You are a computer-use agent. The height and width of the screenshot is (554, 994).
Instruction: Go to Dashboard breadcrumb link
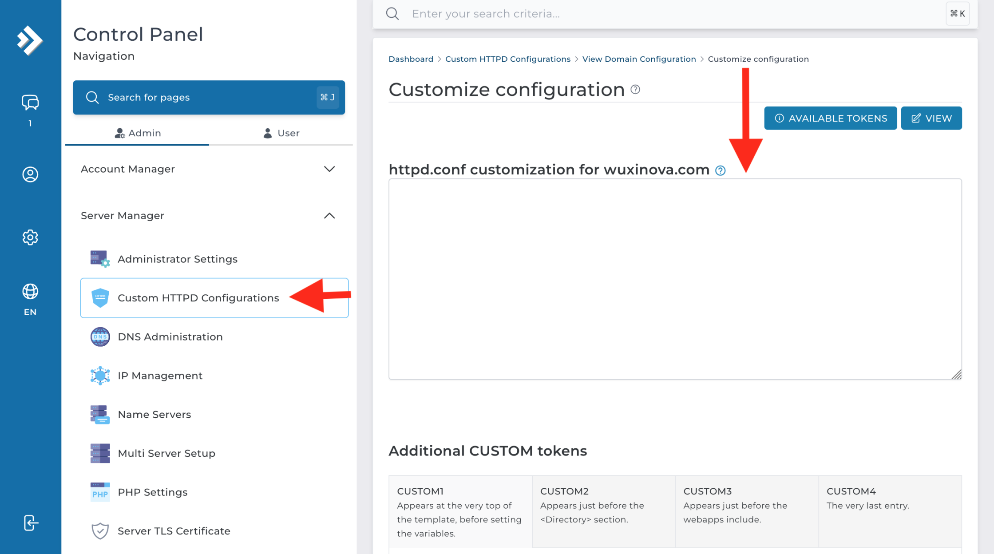pos(411,59)
